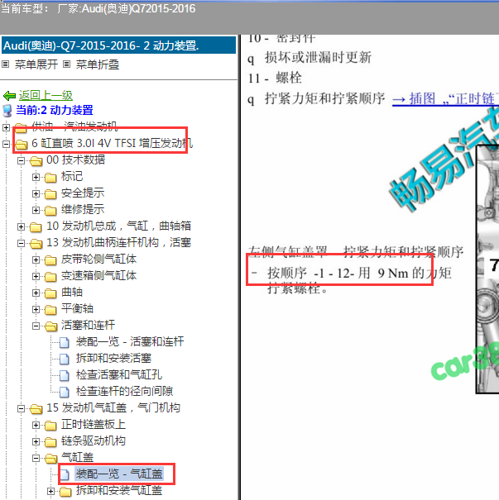Viewport: 499px width, 500px height.
Task: Expand the 维修提示 tree node
Action: click(36, 210)
